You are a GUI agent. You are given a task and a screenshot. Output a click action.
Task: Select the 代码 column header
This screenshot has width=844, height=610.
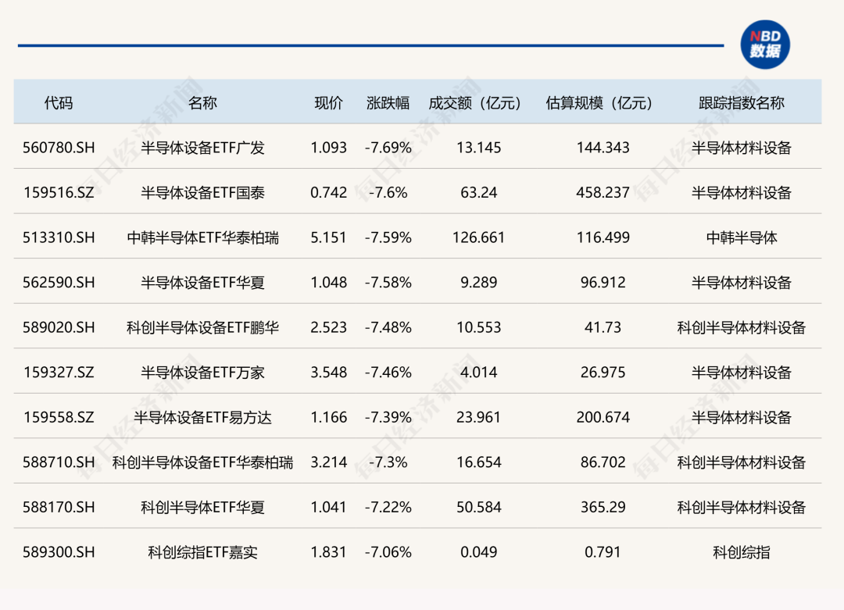(x=59, y=103)
